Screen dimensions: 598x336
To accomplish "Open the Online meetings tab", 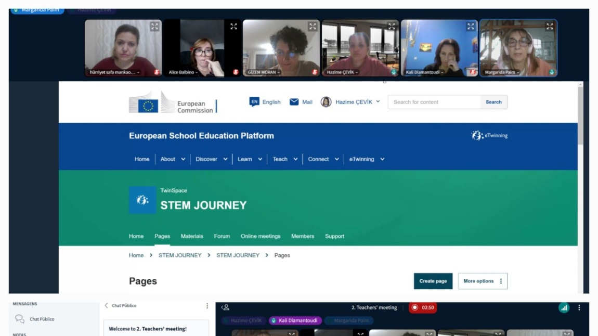I will [x=261, y=236].
